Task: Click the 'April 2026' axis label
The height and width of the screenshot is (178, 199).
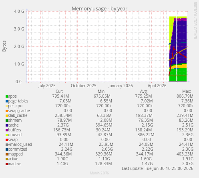Action: (x=157, y=86)
